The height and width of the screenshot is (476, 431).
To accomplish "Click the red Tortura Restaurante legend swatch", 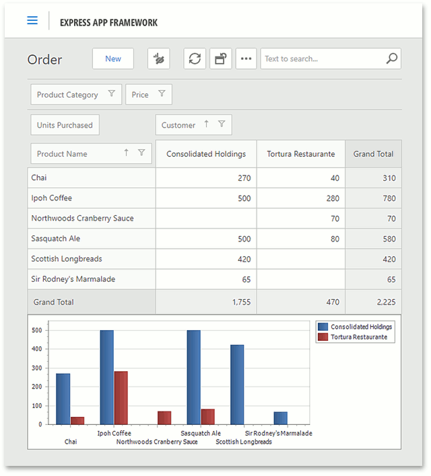I will pos(323,337).
